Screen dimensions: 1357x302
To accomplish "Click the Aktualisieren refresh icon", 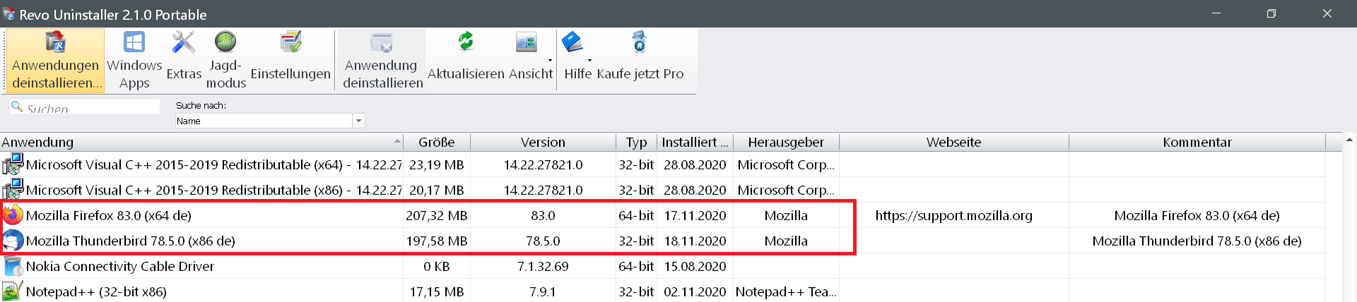I will click(466, 42).
